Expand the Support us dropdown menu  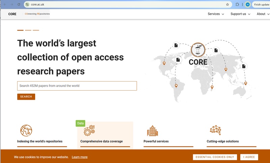(240, 14)
